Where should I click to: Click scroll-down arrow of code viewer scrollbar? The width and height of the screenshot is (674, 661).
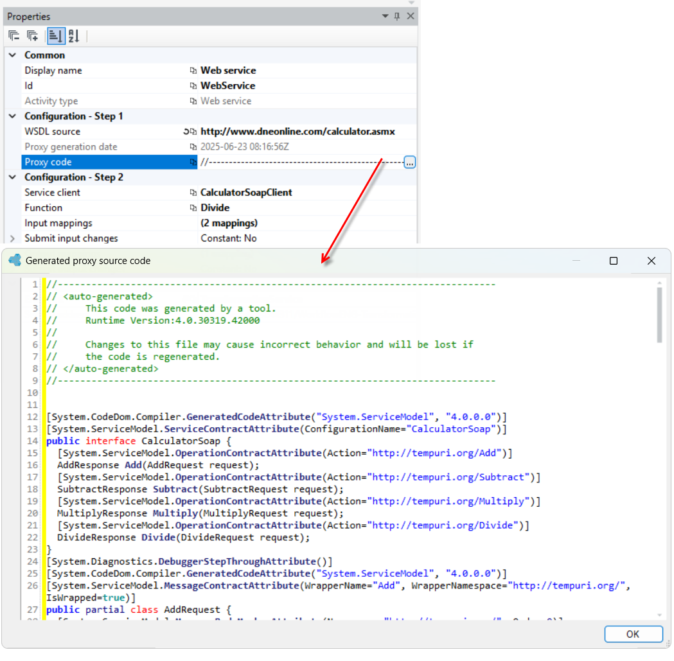tap(659, 615)
